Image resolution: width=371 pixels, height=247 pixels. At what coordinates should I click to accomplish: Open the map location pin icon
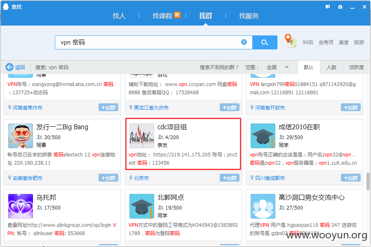tap(290, 41)
